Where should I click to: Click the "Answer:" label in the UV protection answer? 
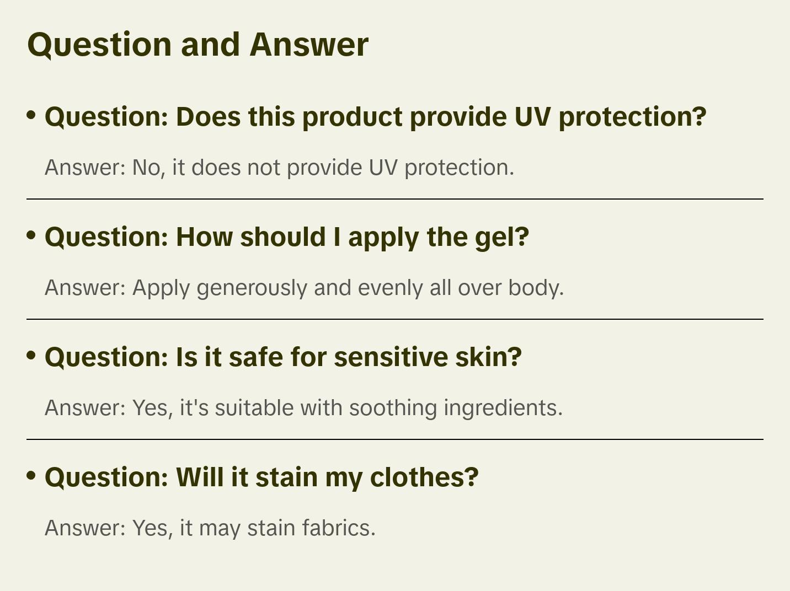click(86, 168)
